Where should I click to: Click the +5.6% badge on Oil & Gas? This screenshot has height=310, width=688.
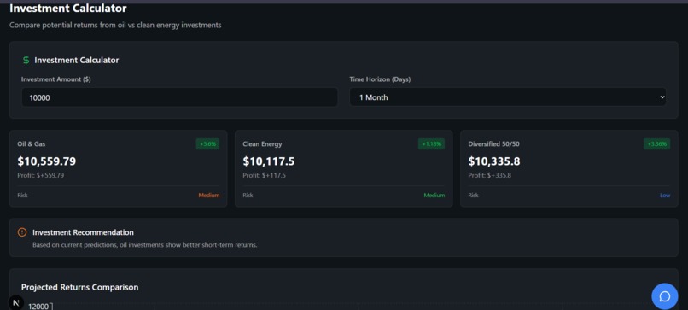coord(207,144)
